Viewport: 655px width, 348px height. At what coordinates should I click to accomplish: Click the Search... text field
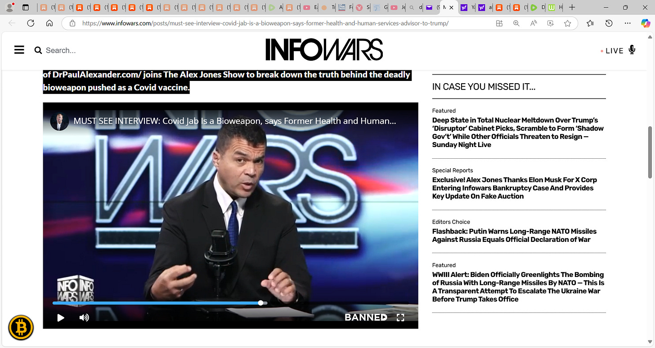[x=61, y=50]
